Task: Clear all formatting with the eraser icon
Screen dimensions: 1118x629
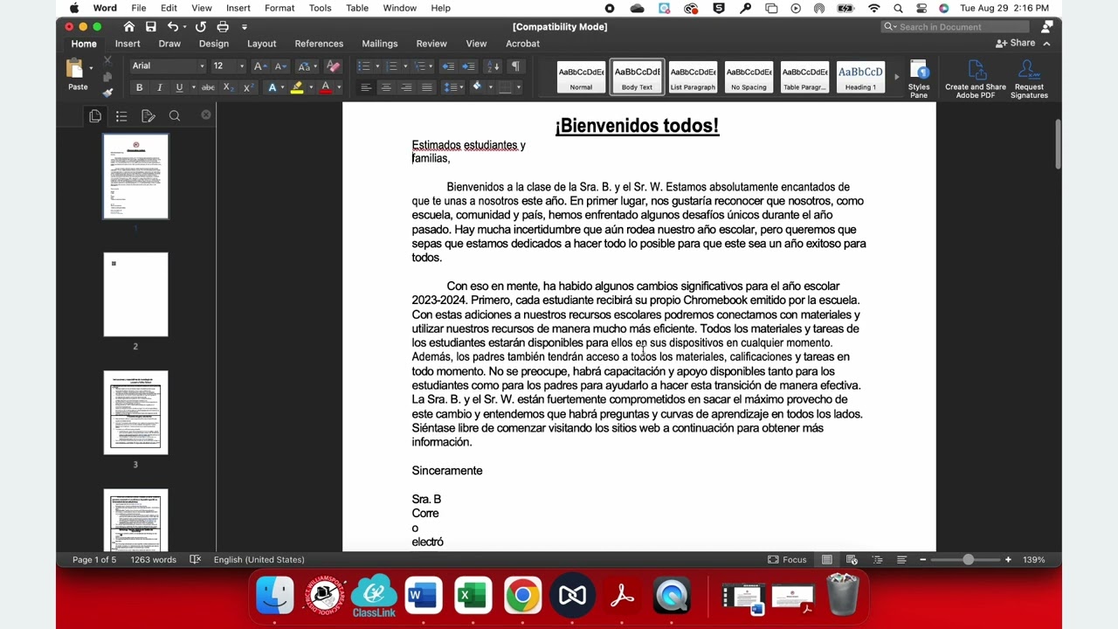Action: [333, 66]
